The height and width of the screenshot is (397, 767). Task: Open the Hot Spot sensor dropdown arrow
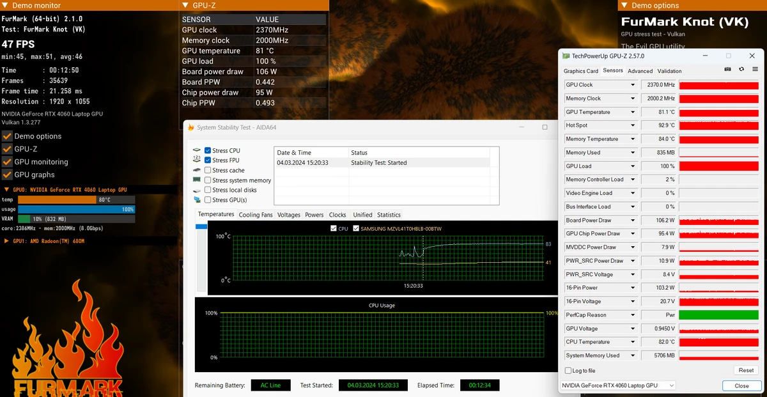pos(633,125)
